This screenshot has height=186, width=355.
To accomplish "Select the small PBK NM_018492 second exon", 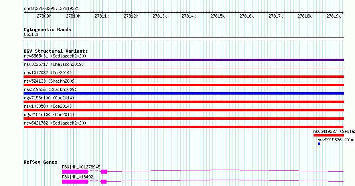I will (104, 182).
